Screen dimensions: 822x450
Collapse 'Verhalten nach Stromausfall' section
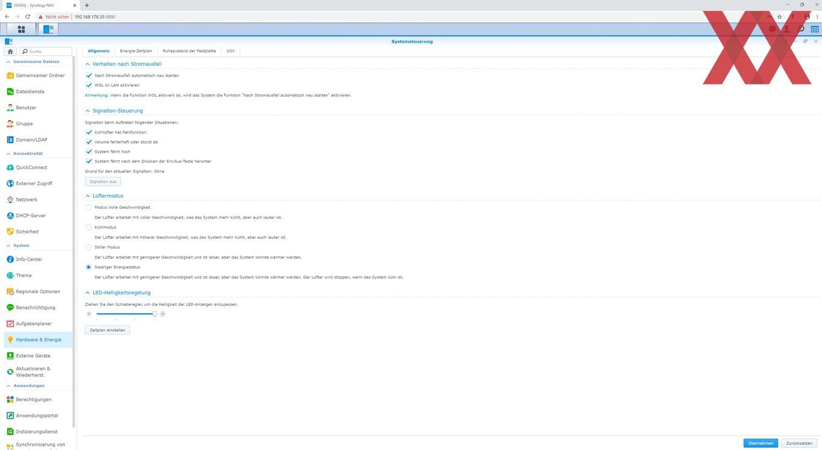pos(88,64)
